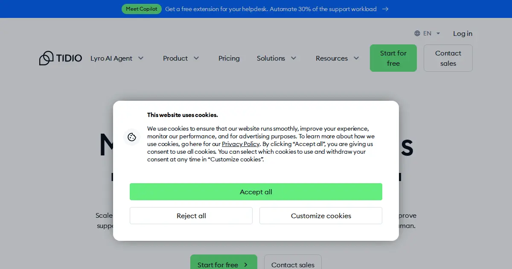Screen dimensions: 512x269
Task: Reject all cookies
Action: [x=191, y=216]
